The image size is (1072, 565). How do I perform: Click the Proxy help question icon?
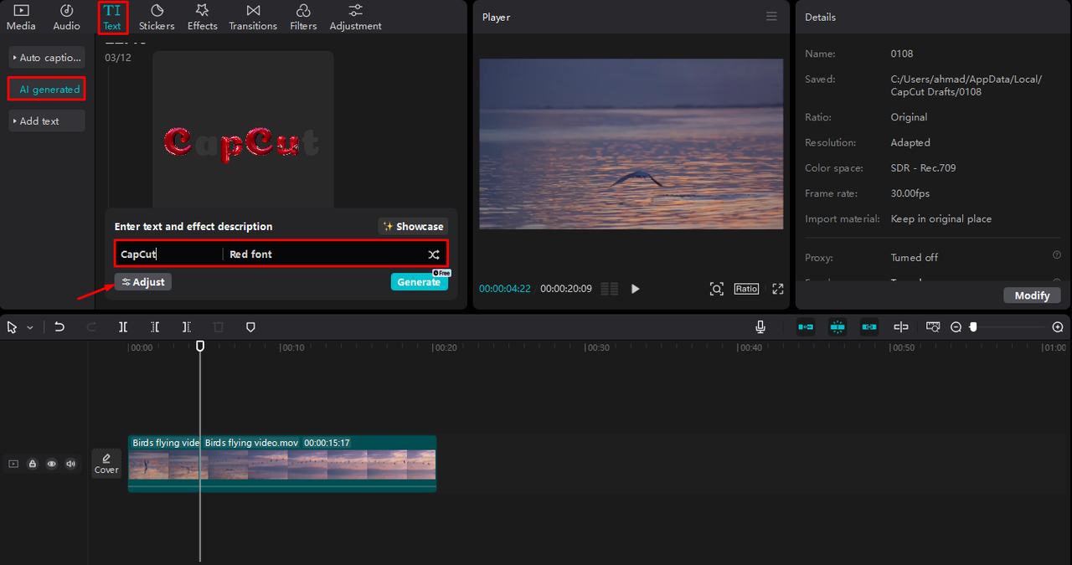(x=1057, y=255)
